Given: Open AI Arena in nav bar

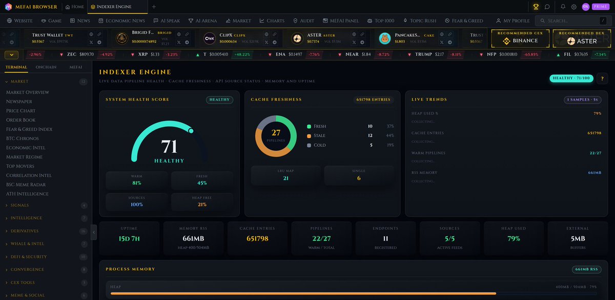Looking at the screenshot, I should pyautogui.click(x=201, y=21).
